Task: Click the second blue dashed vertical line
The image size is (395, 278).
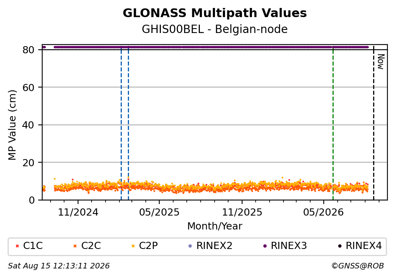Action: click(x=128, y=123)
